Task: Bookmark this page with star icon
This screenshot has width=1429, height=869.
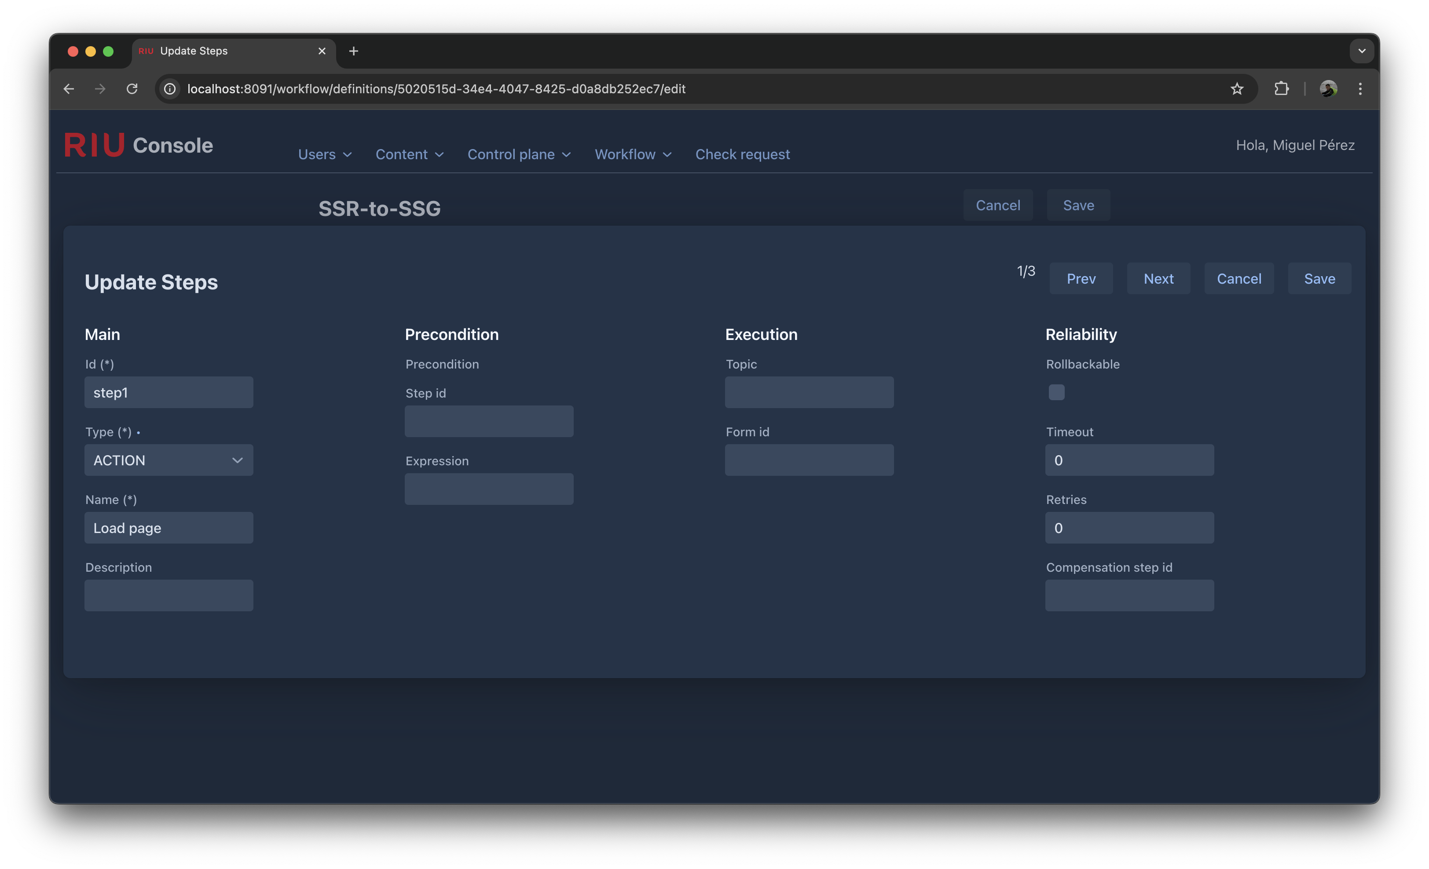Action: coord(1236,89)
